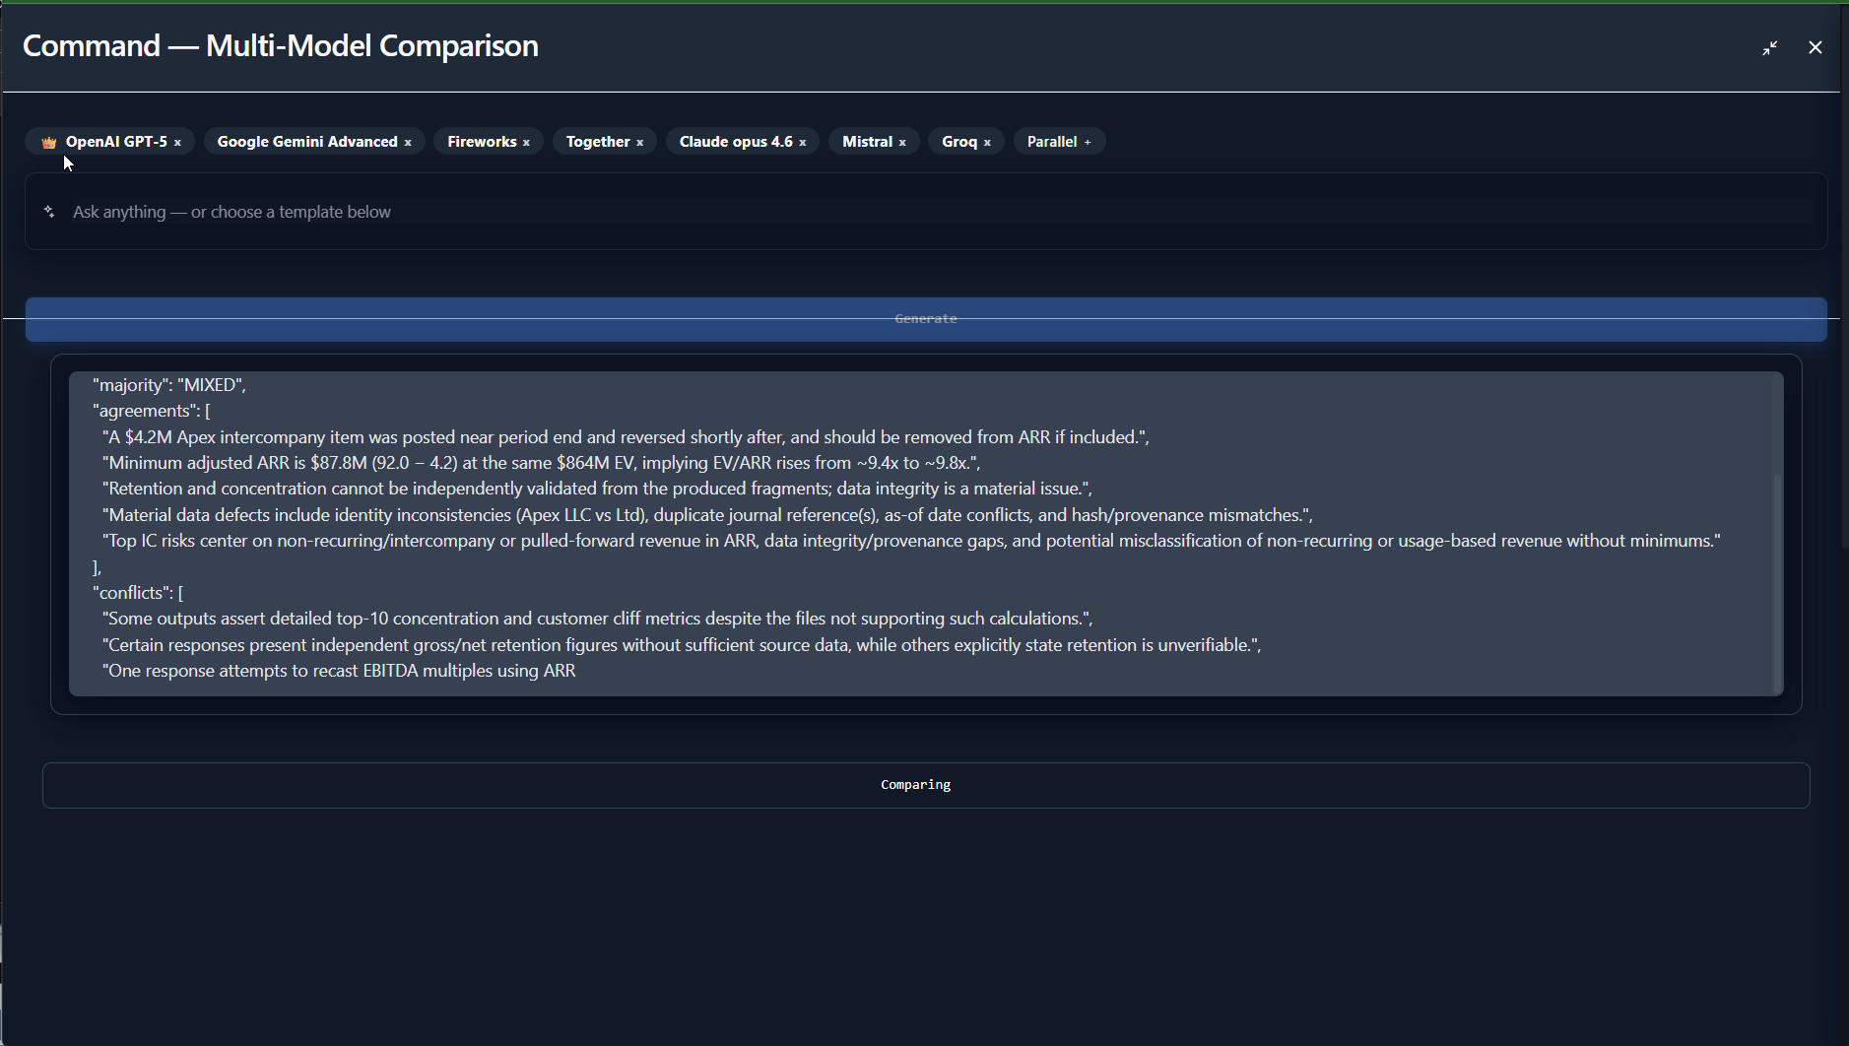Click the 'Command — Multi-Model Comparison' title
The height and width of the screenshot is (1046, 1849).
(281, 46)
